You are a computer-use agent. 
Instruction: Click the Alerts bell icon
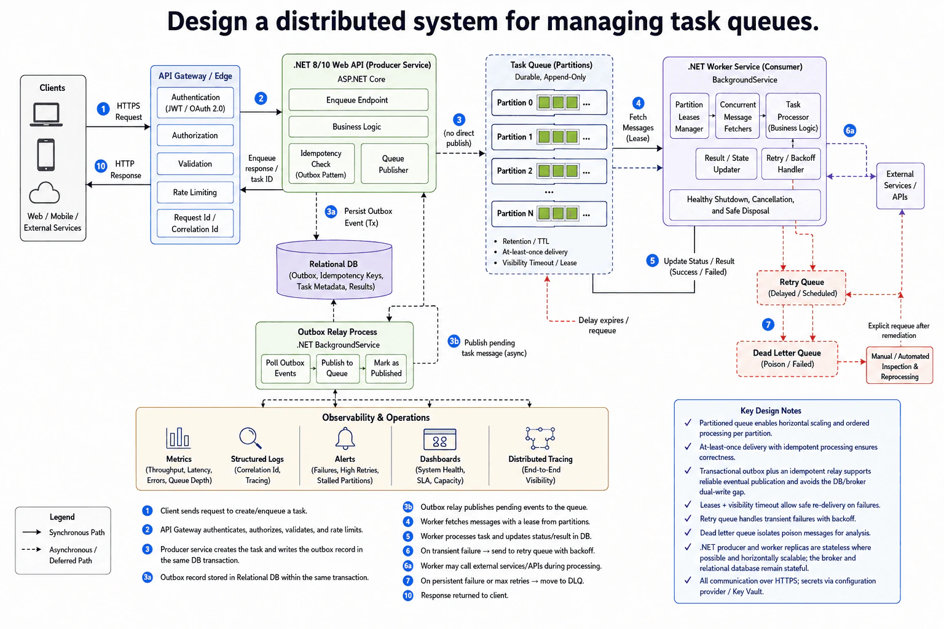pos(345,439)
